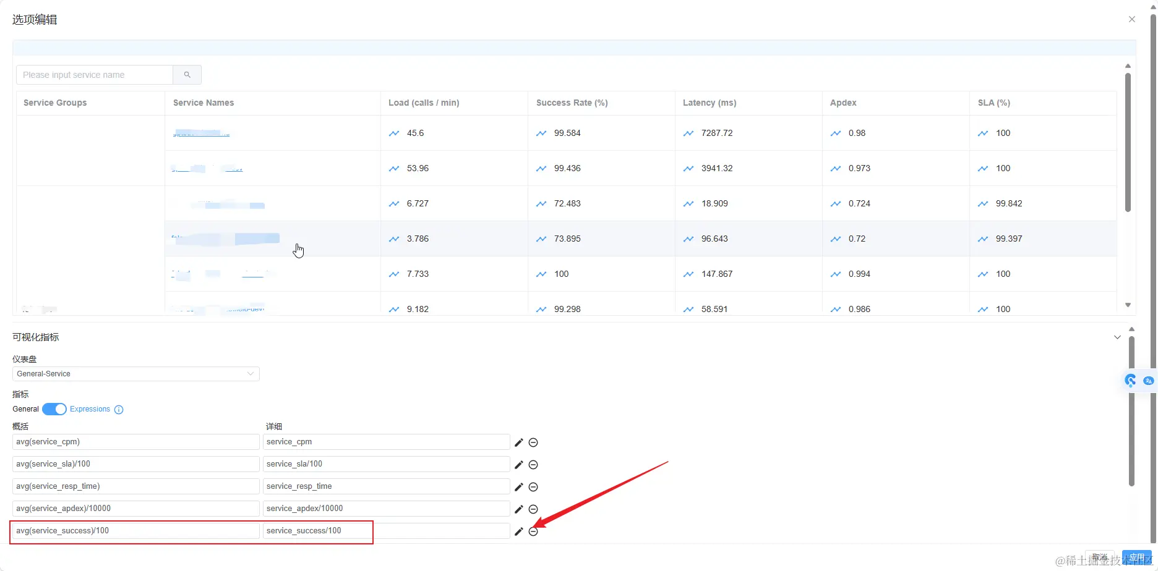Open trend chart icon for Success Rate 72.483
This screenshot has width=1158, height=571.
[541, 204]
